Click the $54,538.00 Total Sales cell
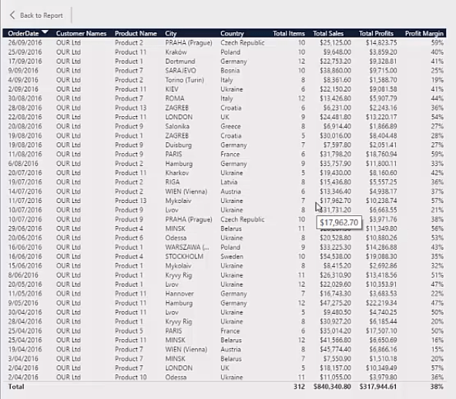Viewport: 456px width, 399px height. tap(335, 257)
